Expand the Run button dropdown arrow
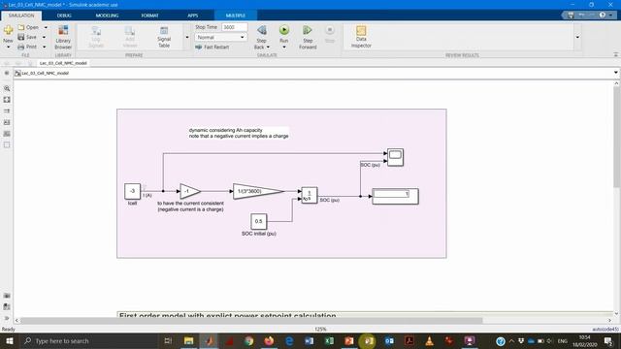Viewport: 621px width, 349px height. click(x=284, y=48)
